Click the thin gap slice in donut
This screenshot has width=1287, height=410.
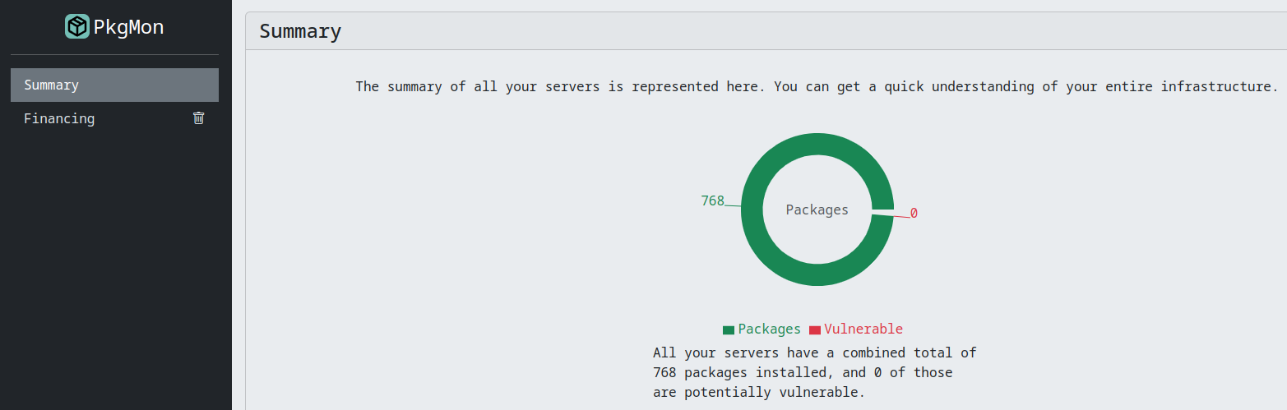[x=882, y=213]
